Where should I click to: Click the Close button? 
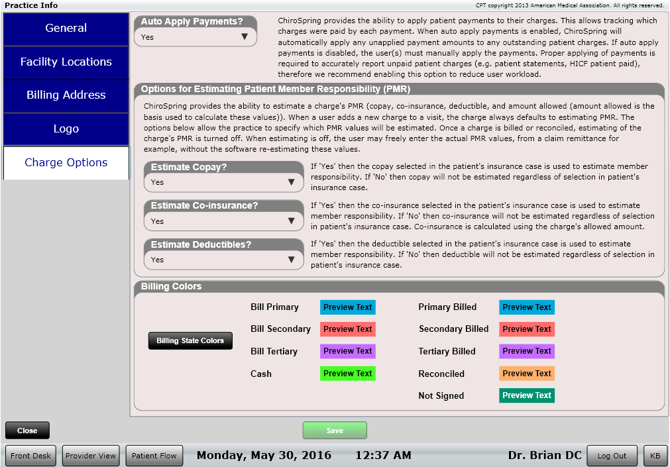(x=27, y=431)
